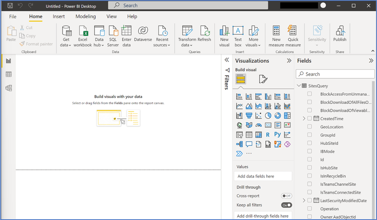Select the Scatter chart visual
Viewport: 377px width, 220px height.
click(x=259, y=115)
